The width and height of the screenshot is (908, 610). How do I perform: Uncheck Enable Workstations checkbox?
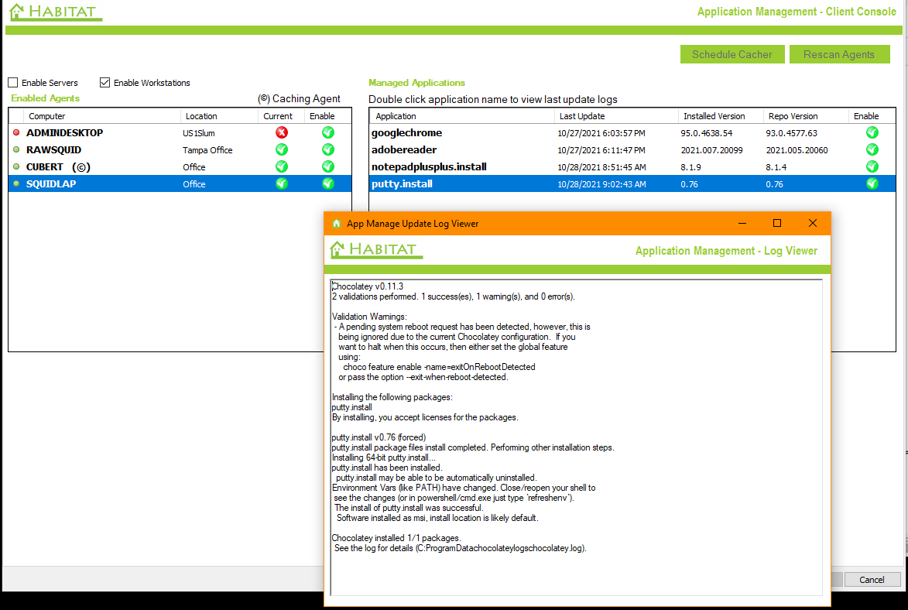click(105, 83)
